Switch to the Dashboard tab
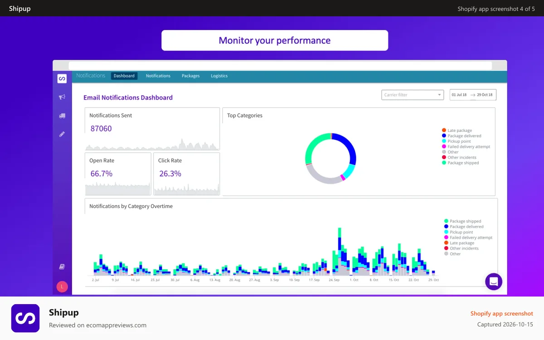 pyautogui.click(x=124, y=76)
